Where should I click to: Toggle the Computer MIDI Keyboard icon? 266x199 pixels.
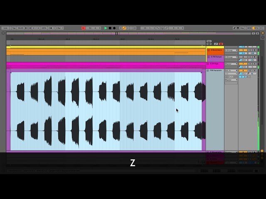coord(238,28)
